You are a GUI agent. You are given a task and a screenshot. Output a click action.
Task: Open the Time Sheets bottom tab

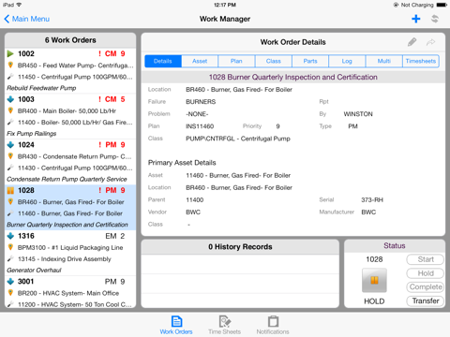224,325
